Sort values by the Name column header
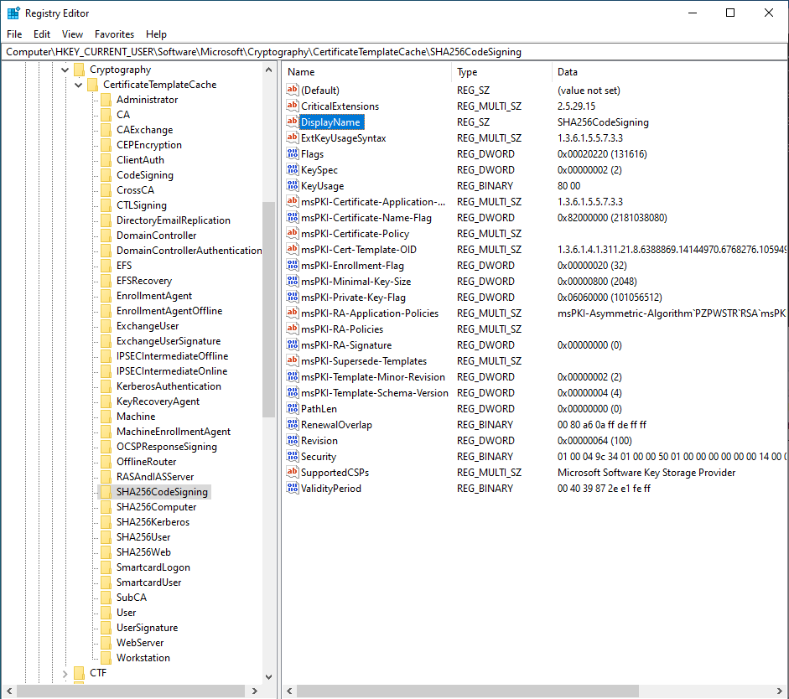This screenshot has width=789, height=699. [x=367, y=72]
